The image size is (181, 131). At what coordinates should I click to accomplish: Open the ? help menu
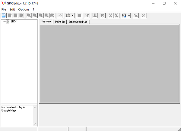(x=33, y=9)
